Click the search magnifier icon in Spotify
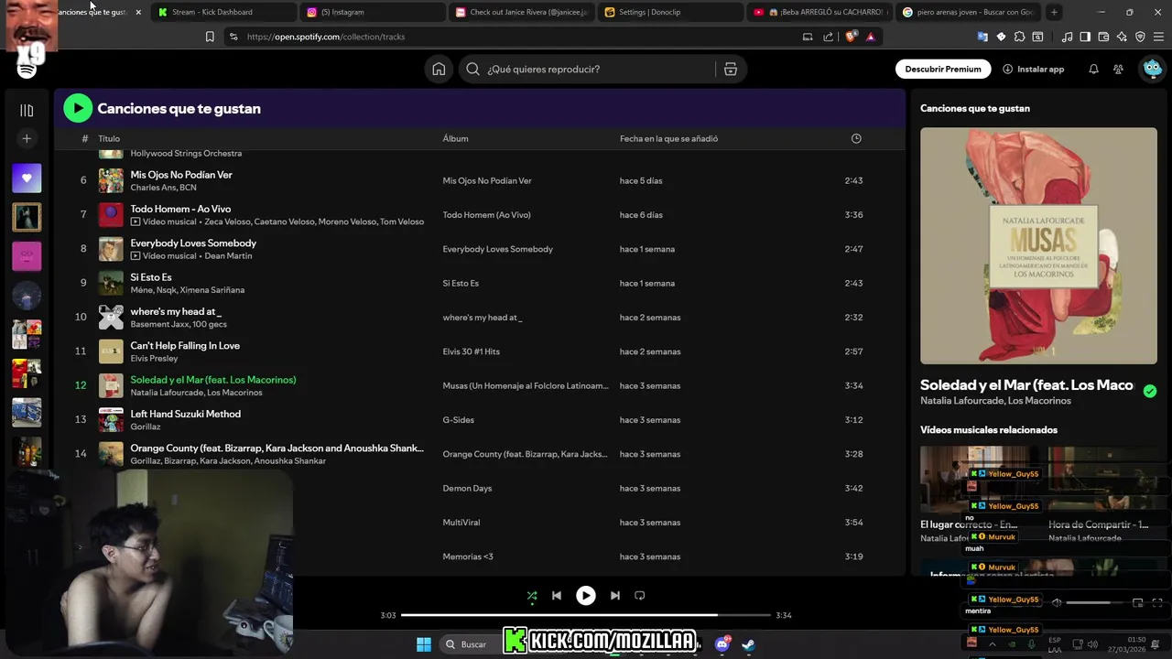The height and width of the screenshot is (659, 1172). (472, 69)
